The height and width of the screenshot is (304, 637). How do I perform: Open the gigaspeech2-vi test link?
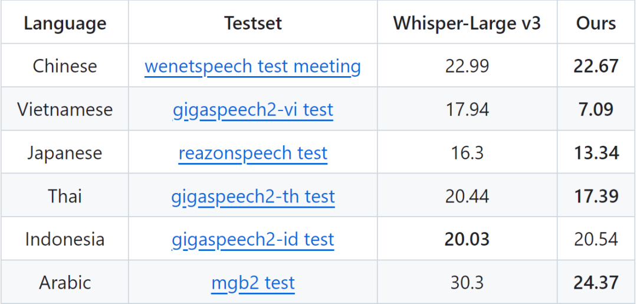[x=252, y=110]
